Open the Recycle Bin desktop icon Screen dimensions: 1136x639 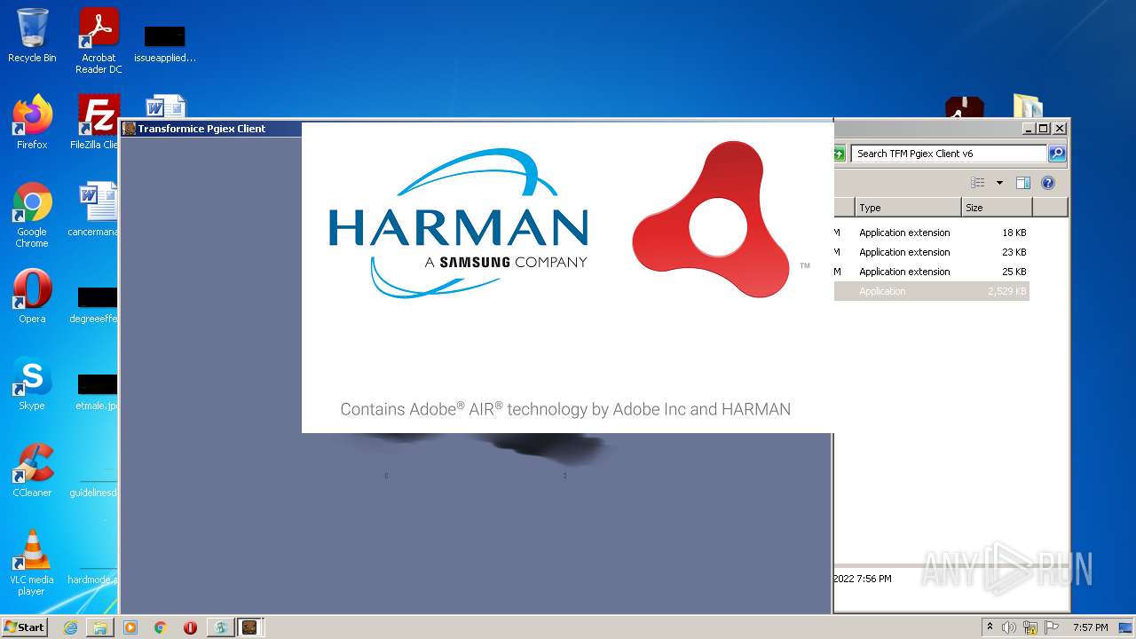[32, 35]
